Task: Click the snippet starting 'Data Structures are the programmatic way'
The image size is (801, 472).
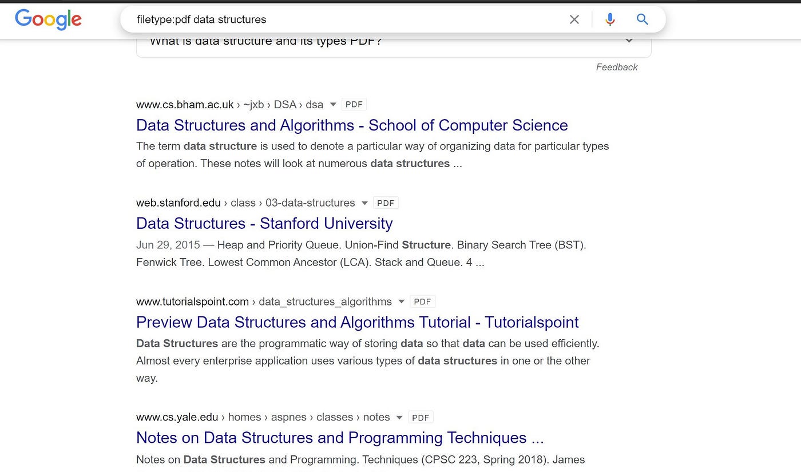Action: click(x=367, y=360)
